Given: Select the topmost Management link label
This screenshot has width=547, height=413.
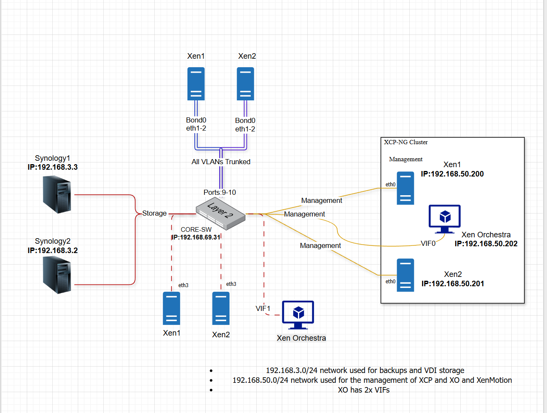Looking at the screenshot, I should [322, 200].
